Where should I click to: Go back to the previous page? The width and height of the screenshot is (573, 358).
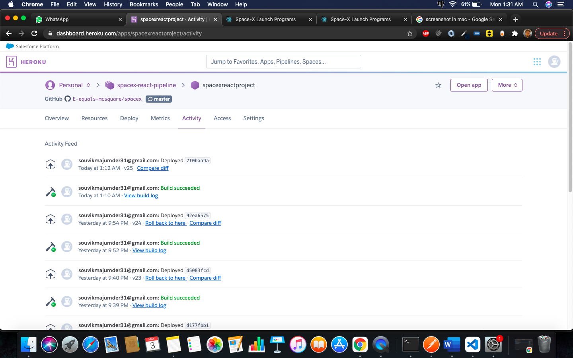pos(9,33)
